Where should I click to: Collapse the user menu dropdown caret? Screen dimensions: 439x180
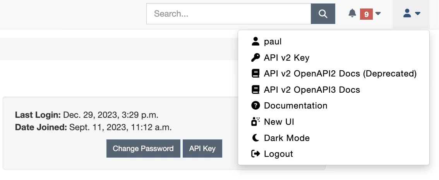pos(418,14)
